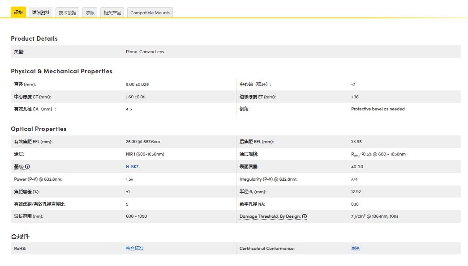Screen dimensions: 468x266
Task: Click the info icon beside Damage Threshold, By Design
Action: point(304,216)
